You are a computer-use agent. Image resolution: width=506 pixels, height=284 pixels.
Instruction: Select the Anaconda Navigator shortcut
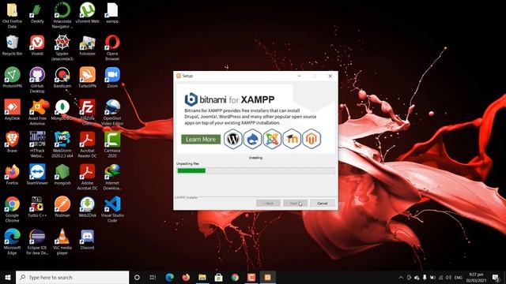point(62,16)
